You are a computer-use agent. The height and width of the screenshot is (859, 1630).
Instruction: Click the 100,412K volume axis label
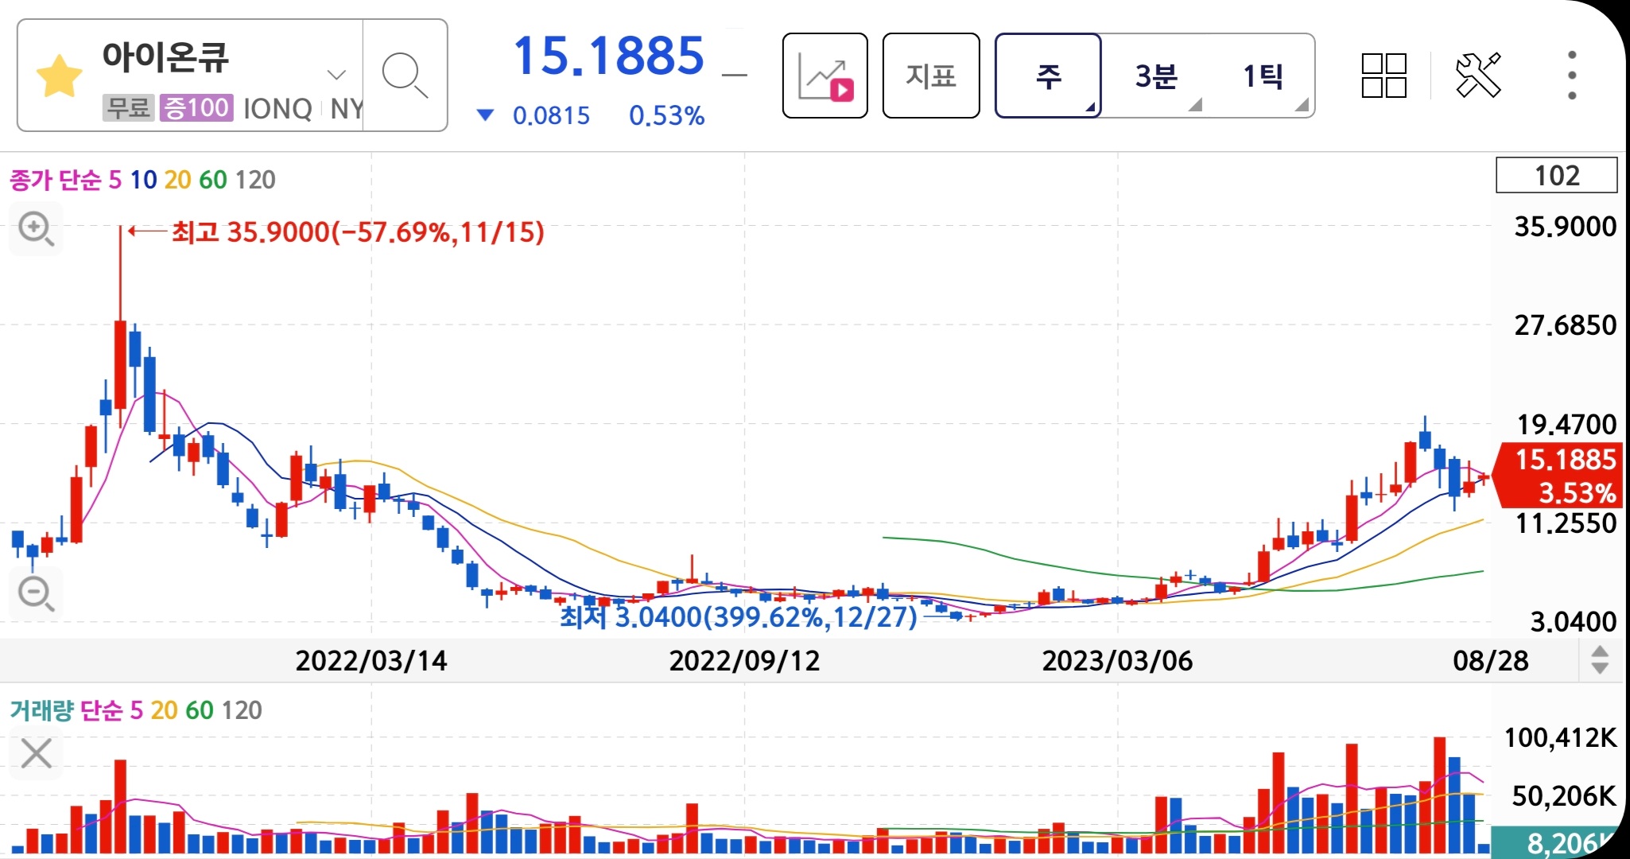1561,738
